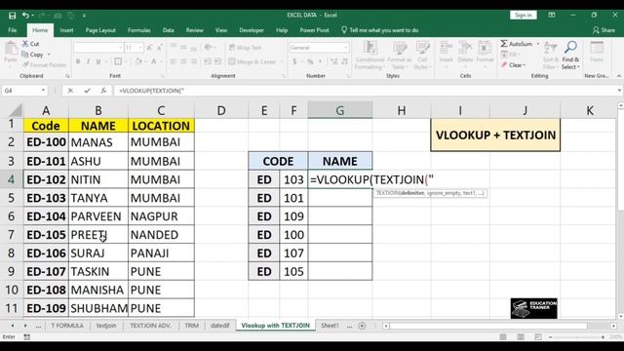
Task: Open the File menu
Action: (x=13, y=30)
